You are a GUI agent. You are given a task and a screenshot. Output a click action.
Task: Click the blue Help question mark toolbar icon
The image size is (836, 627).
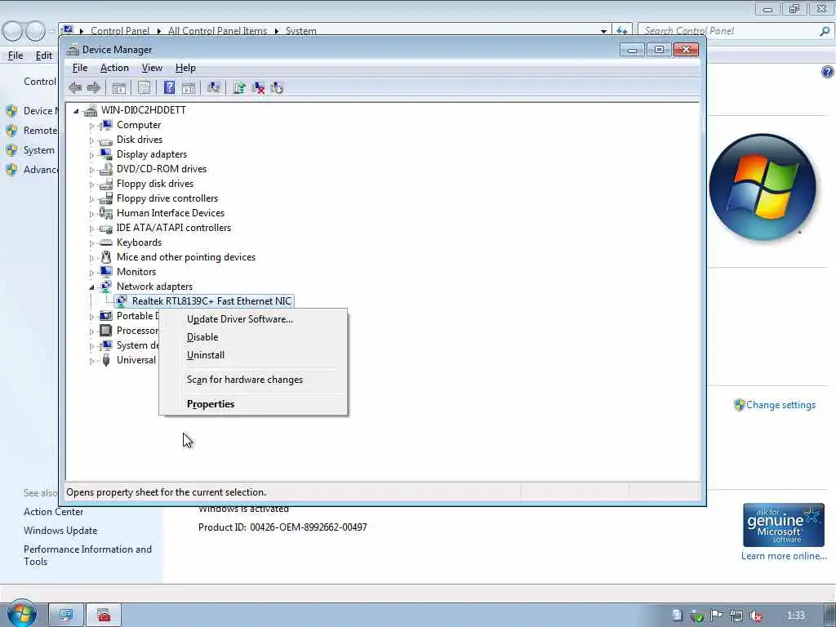click(169, 87)
